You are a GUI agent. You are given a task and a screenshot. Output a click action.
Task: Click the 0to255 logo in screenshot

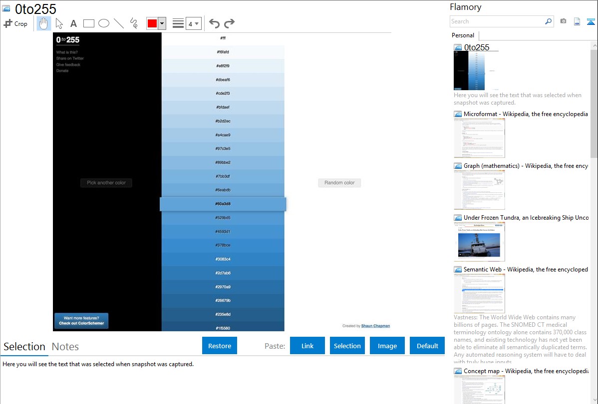67,39
